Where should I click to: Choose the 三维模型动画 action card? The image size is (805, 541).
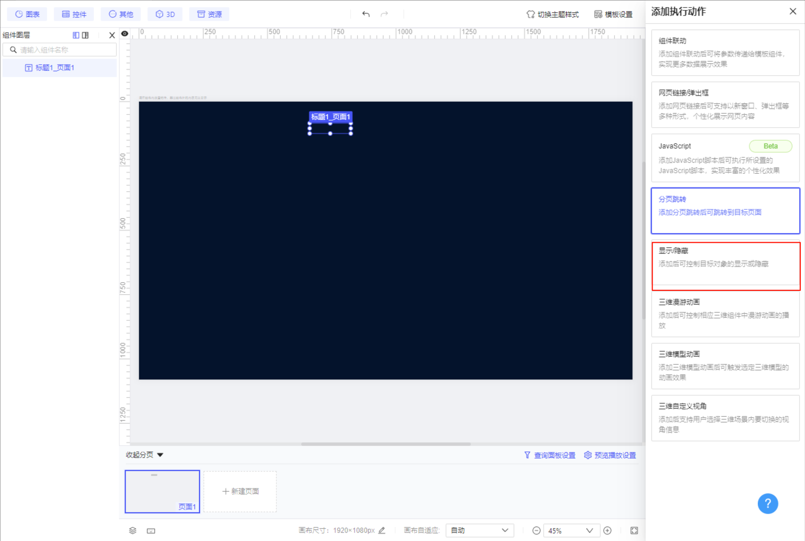click(725, 366)
